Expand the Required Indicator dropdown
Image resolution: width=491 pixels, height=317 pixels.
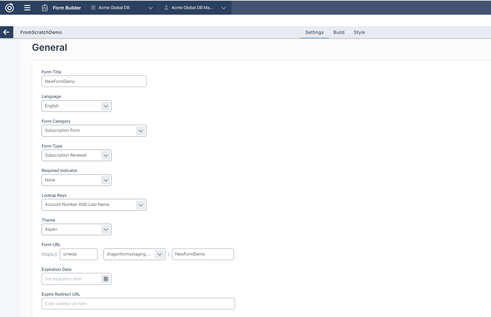106,180
